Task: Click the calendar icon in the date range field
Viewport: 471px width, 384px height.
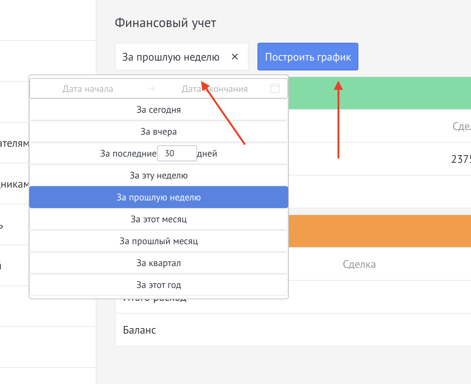Action: point(275,88)
